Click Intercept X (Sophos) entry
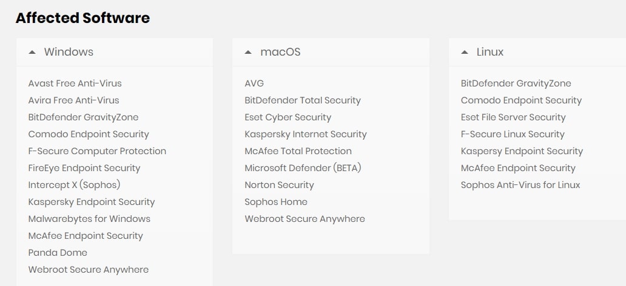This screenshot has width=626, height=286. (x=74, y=185)
